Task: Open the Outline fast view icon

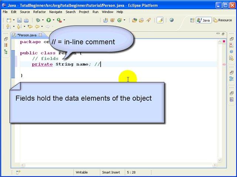Action: 231,79
